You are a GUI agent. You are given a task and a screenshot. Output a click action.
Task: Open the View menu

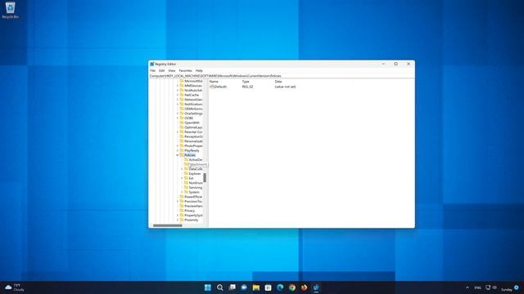pyautogui.click(x=172, y=71)
